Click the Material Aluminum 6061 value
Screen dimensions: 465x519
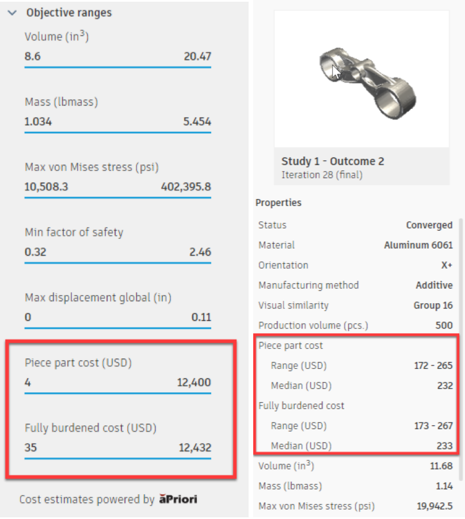[418, 245]
